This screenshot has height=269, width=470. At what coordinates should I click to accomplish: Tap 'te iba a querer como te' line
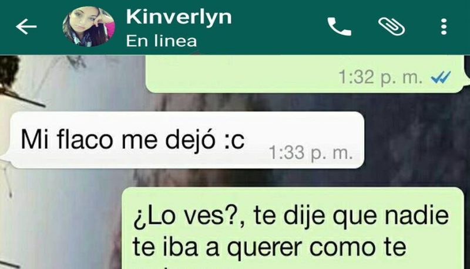[x=269, y=248]
